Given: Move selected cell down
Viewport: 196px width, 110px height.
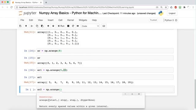Looking at the screenshot, I should [x=53, y=26].
